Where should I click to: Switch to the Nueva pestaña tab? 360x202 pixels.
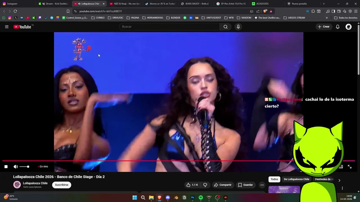(x=303, y=4)
